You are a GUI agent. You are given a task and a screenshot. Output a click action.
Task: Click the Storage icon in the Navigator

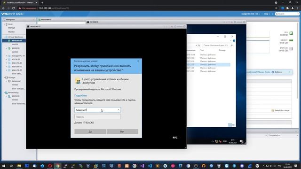point(6,77)
